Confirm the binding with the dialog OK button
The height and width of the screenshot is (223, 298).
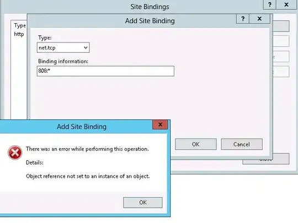196,144
